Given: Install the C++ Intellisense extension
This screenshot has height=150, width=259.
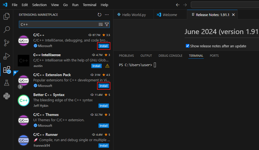Looking at the screenshot, I should click(x=96, y=66).
